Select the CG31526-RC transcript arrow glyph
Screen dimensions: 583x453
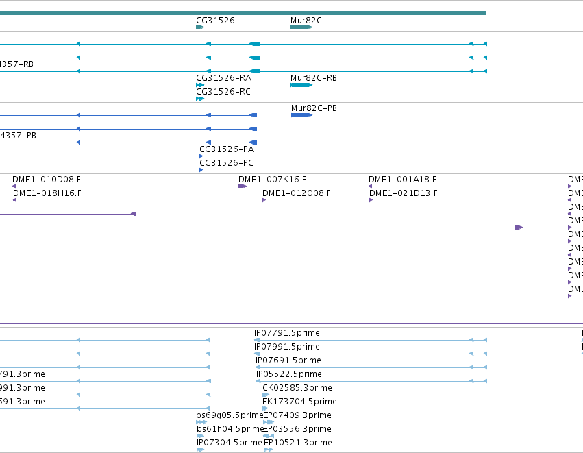click(200, 99)
